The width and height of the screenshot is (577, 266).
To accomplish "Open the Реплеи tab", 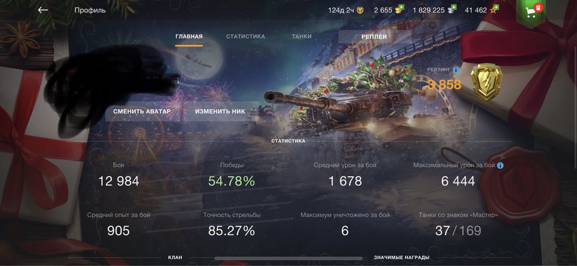I will tap(374, 37).
